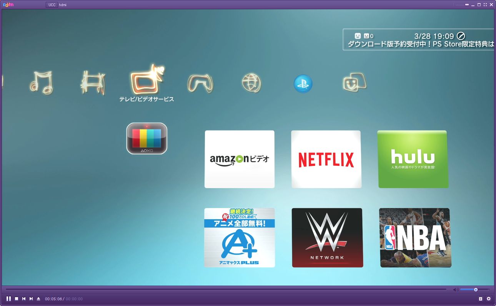This screenshot has width=496, height=306.
Task: Open the PlayStation Network icon
Action: pos(303,84)
